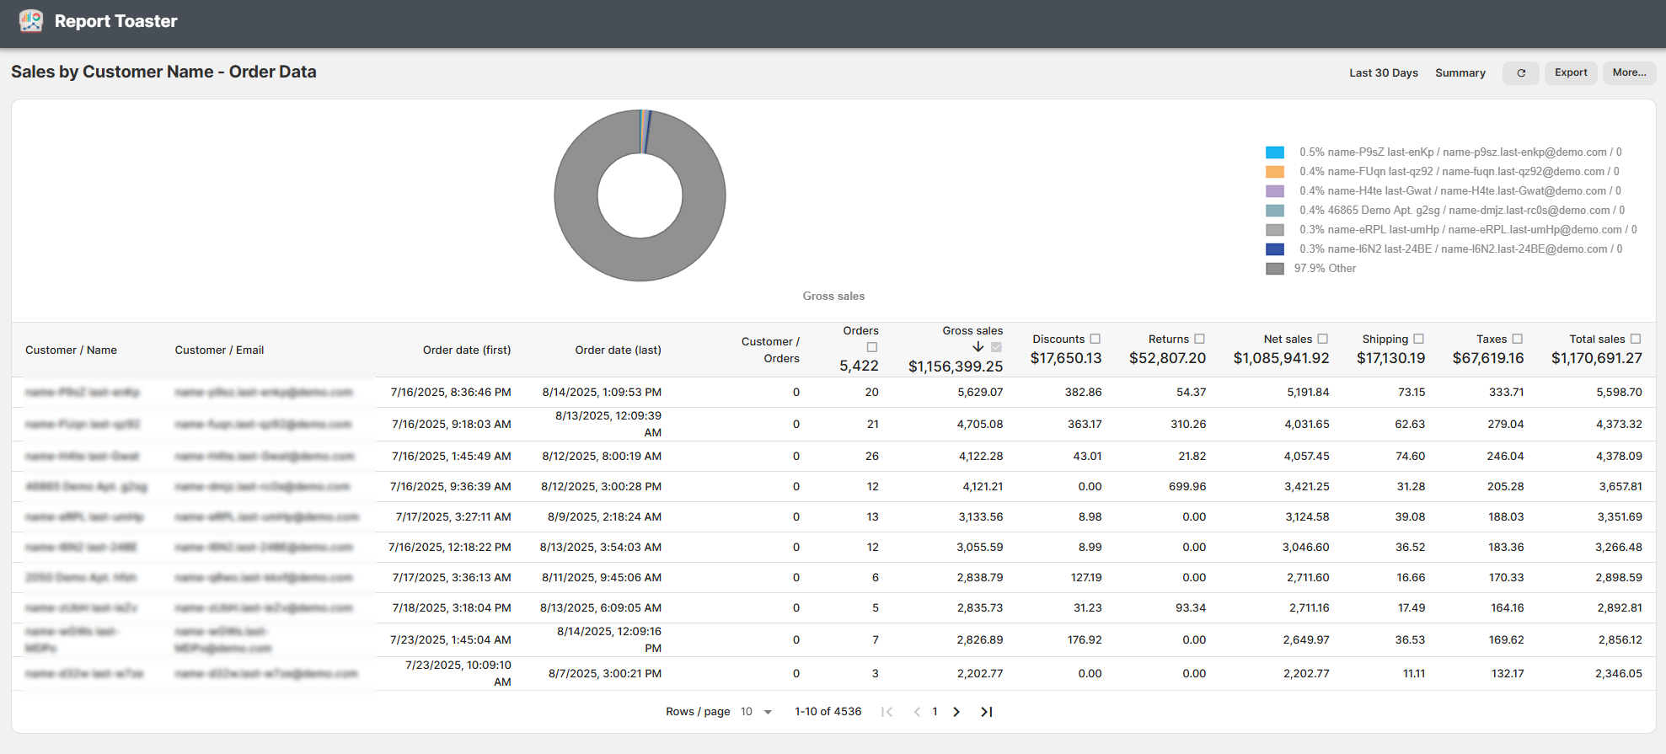Toggle the Discounts column checkbox

tap(1095, 339)
